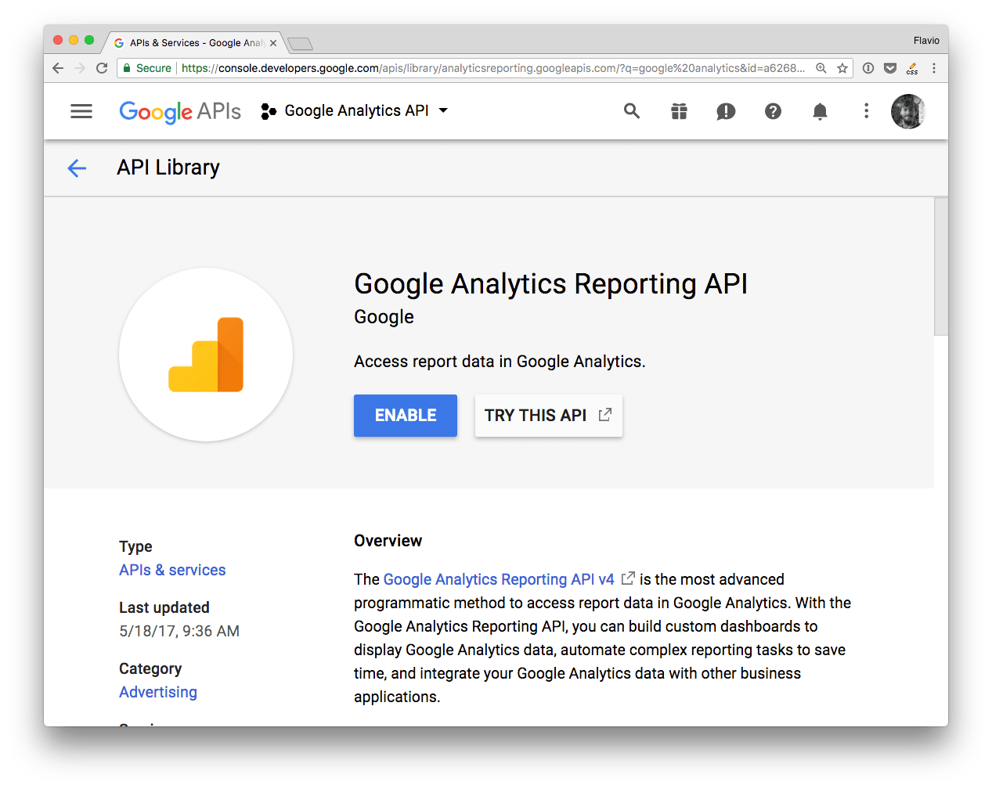
Task: Click the gift/free trial icon
Action: pos(679,111)
